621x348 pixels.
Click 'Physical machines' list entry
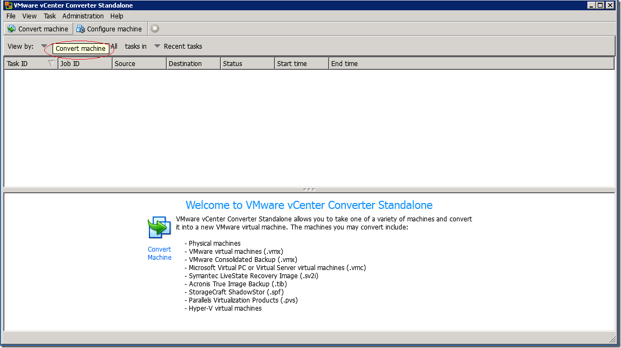(214, 243)
